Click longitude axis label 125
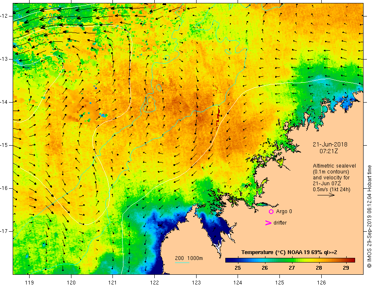The width and height of the screenshot is (372, 287). 280,282
